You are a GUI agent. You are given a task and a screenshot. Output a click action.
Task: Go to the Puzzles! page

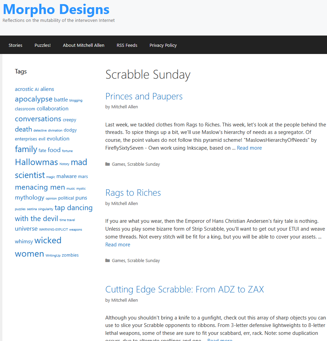42,45
